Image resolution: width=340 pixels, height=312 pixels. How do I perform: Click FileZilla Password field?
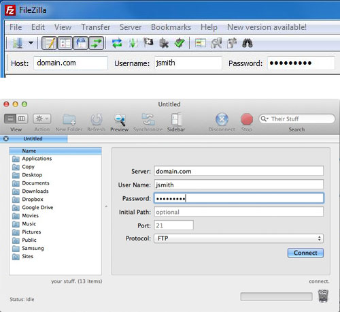[x=301, y=63]
